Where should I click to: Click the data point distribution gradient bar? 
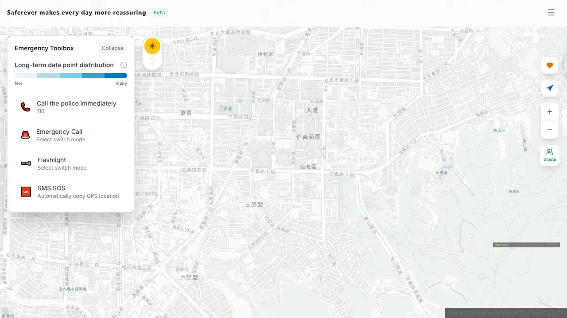tap(71, 75)
